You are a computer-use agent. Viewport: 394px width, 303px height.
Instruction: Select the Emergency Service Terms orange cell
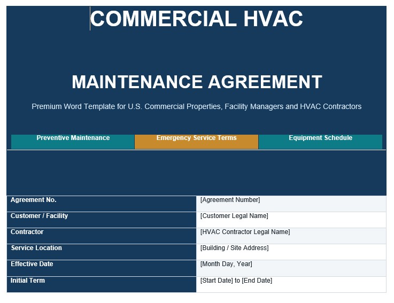click(197, 142)
